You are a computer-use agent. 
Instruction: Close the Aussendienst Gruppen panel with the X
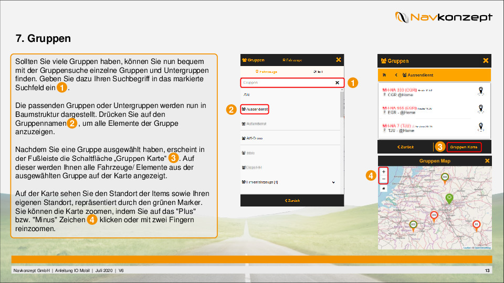pos(486,61)
